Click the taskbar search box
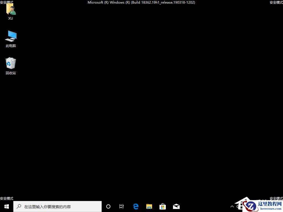This screenshot has height=212, width=283. tap(57, 206)
